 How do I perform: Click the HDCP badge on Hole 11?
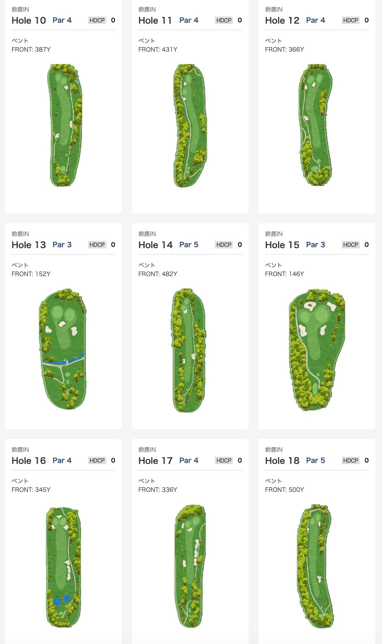(224, 20)
